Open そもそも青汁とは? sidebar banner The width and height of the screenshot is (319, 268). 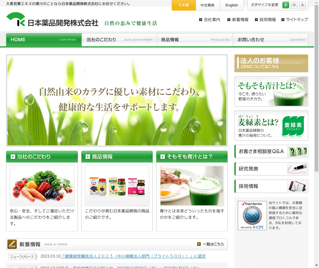(271, 91)
